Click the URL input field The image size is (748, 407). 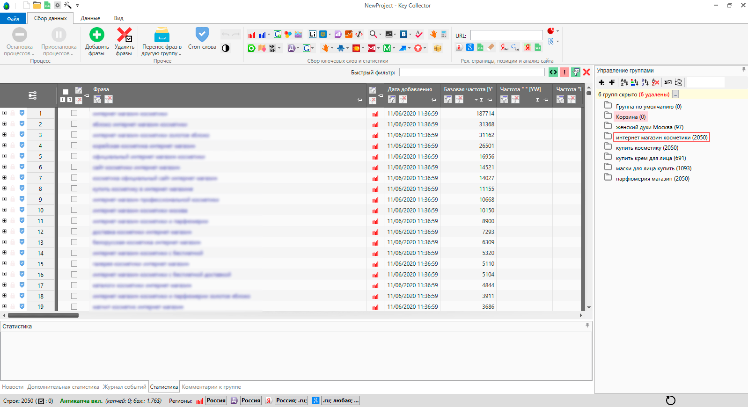506,36
